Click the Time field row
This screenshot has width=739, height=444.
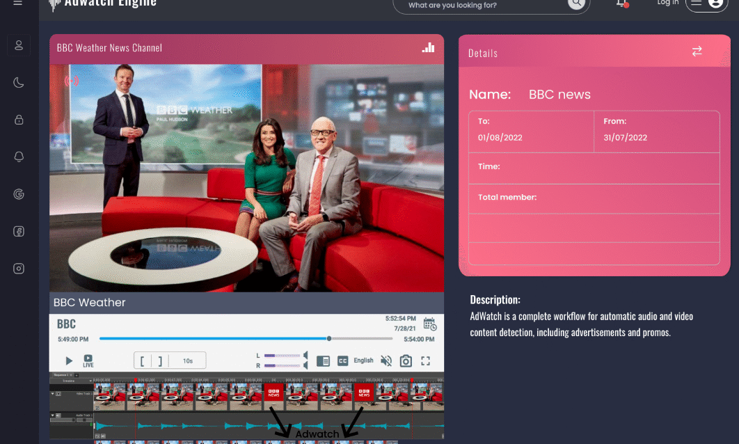[594, 168]
